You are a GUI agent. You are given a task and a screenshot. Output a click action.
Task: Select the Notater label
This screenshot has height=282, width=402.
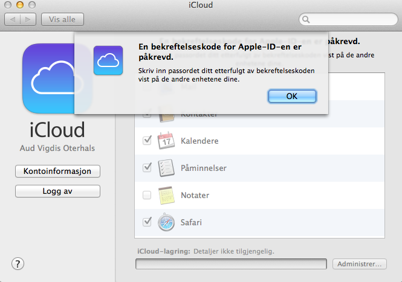195,195
